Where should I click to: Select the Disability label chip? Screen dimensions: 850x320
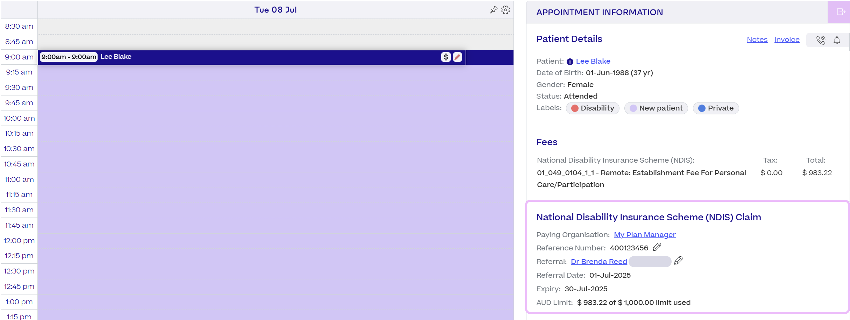point(593,108)
